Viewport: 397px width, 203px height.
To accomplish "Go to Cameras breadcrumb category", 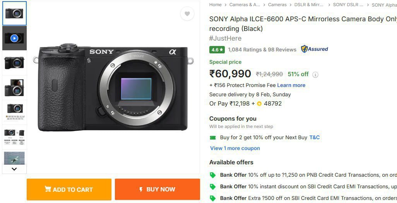I will point(277,5).
